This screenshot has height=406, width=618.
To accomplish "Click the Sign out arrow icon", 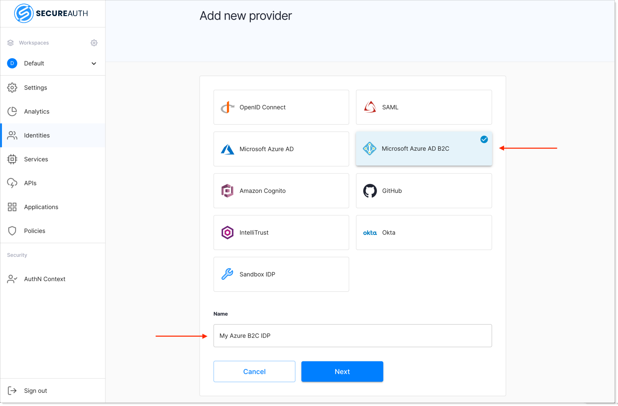I will (12, 391).
